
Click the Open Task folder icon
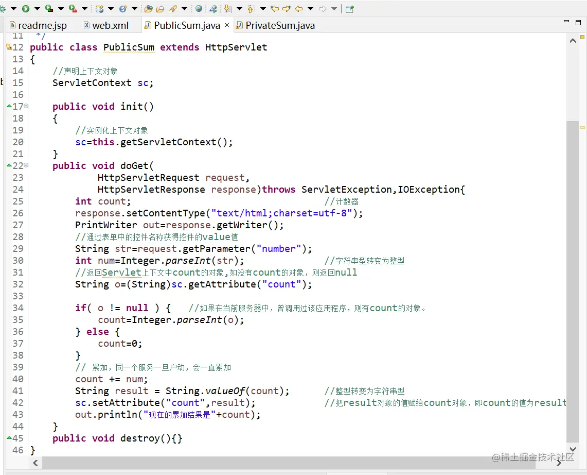coord(160,9)
